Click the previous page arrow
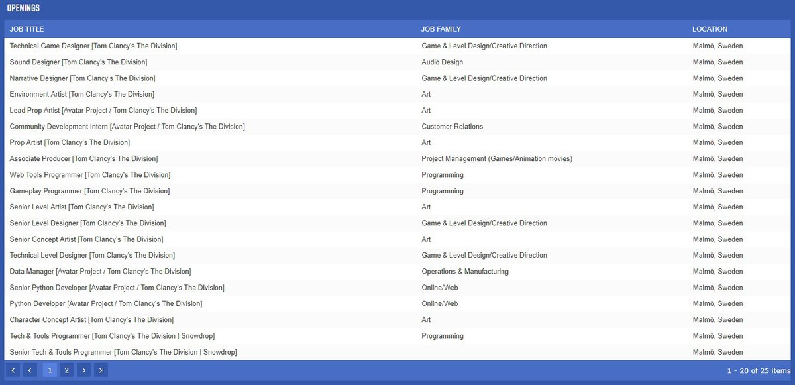Screen dimensions: 795x385 30,370
